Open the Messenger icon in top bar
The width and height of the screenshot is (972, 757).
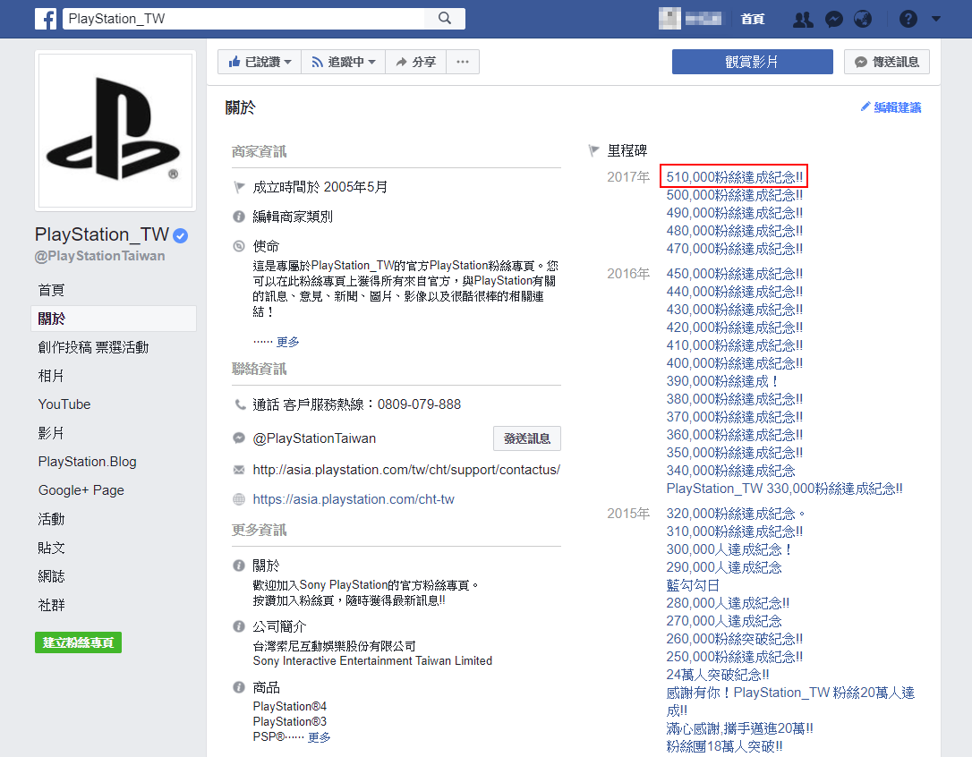(x=833, y=19)
